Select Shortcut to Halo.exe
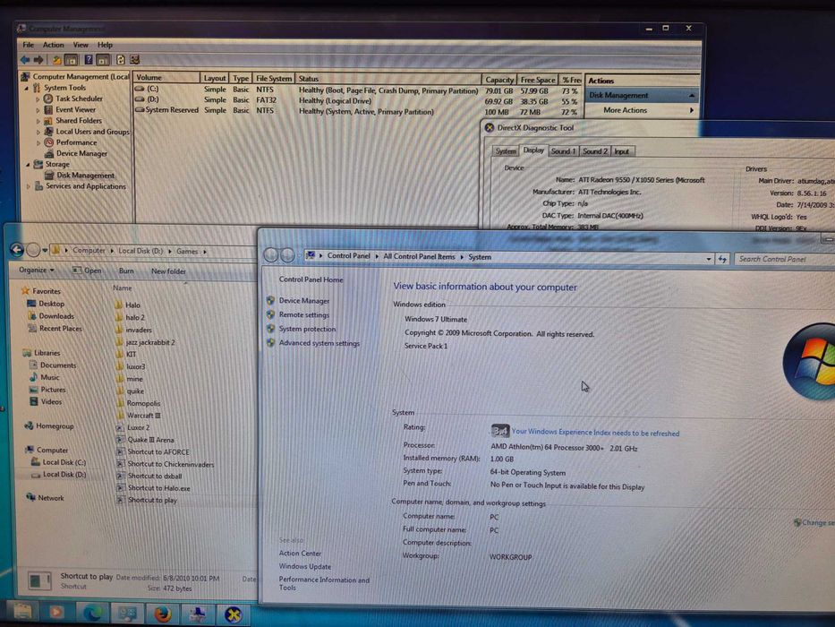This screenshot has width=835, height=627. point(158,488)
